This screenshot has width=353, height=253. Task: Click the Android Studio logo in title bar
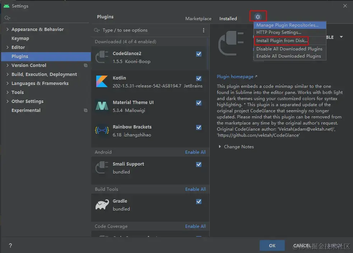[x=6, y=6]
